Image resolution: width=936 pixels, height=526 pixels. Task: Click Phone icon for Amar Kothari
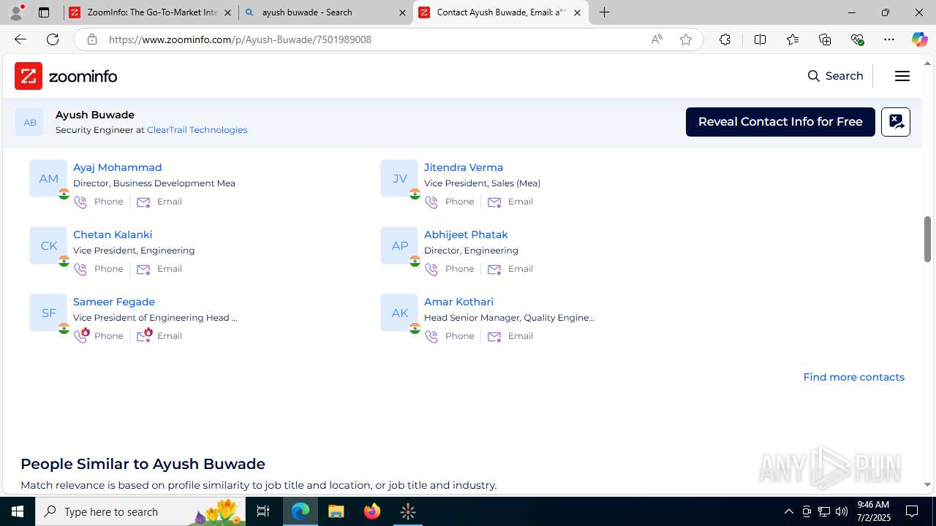(431, 336)
